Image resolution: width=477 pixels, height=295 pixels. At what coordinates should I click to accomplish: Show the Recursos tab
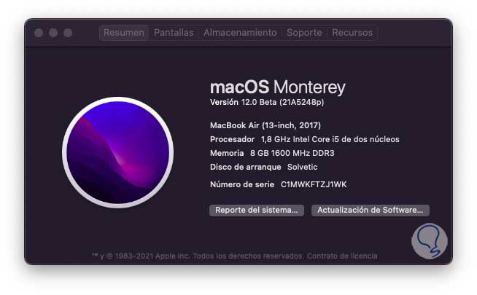point(352,33)
